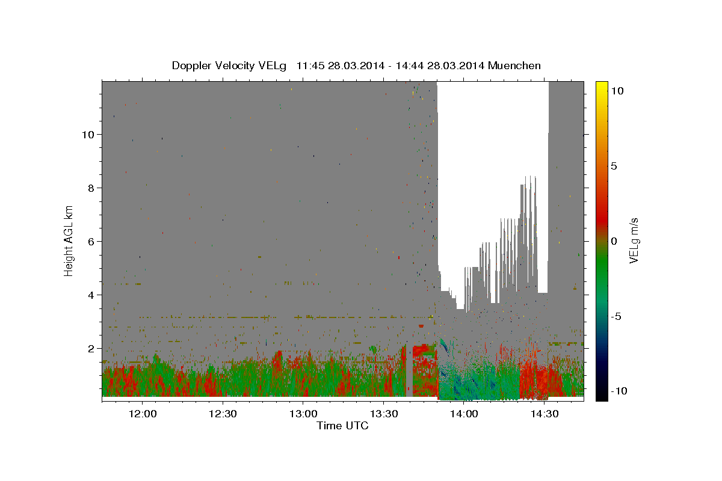Click the black bottom of the colorbar
This screenshot has width=722, height=481.
click(601, 394)
